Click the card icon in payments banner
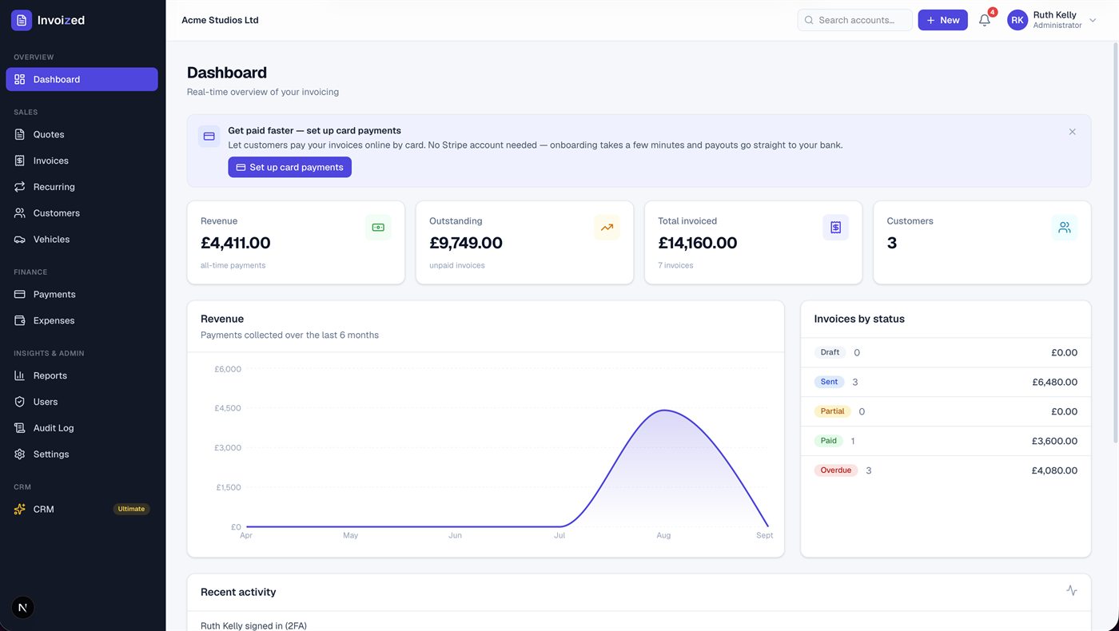Image resolution: width=1119 pixels, height=631 pixels. click(x=209, y=137)
